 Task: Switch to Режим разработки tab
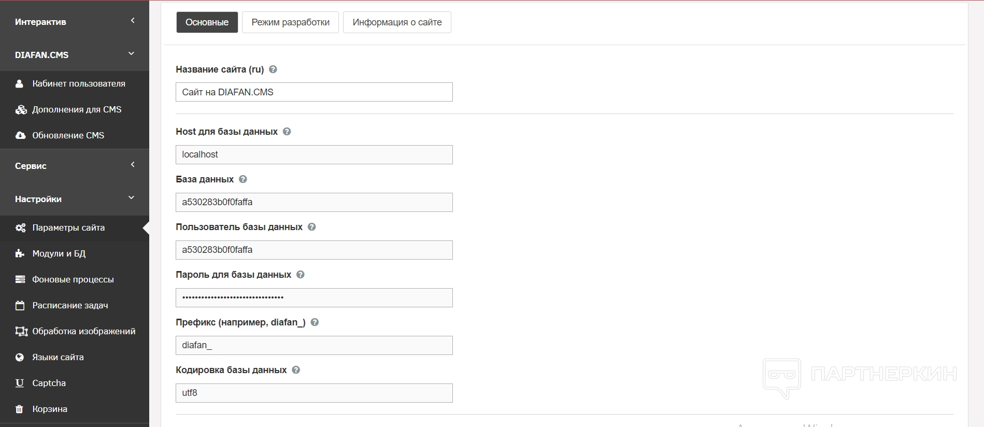coord(290,22)
